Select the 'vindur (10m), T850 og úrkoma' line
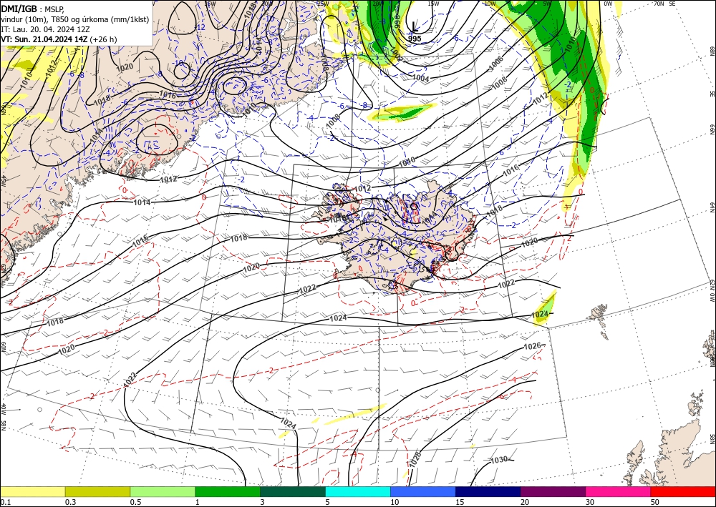 [x=75, y=19]
